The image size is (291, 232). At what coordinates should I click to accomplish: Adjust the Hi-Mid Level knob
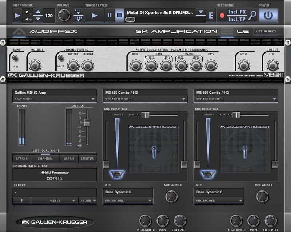pos(166,66)
